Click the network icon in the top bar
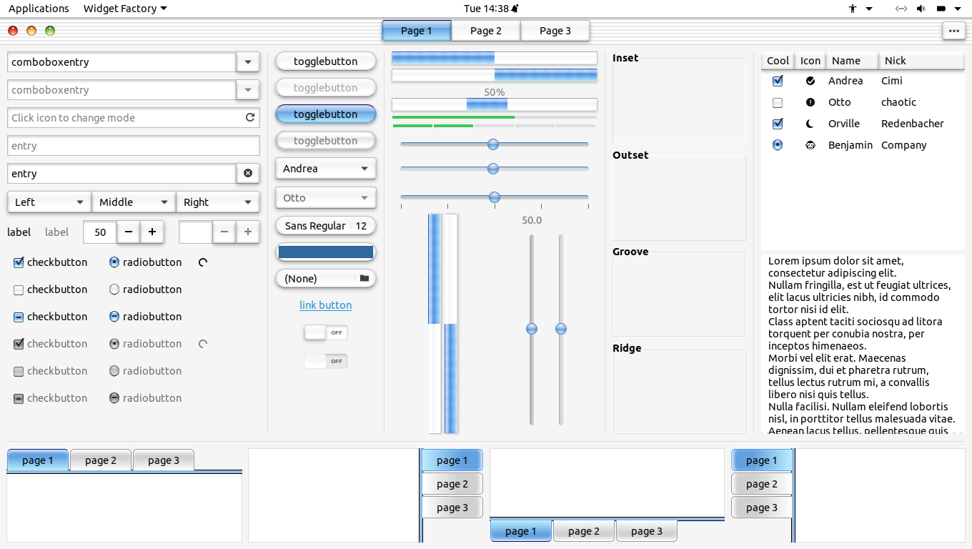This screenshot has width=972, height=549. click(901, 9)
